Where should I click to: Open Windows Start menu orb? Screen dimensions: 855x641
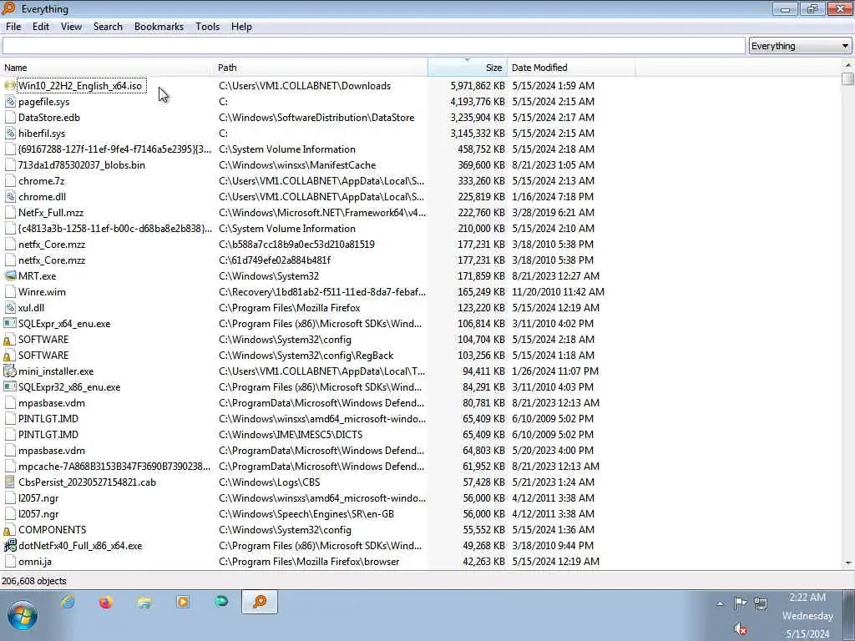tap(23, 615)
